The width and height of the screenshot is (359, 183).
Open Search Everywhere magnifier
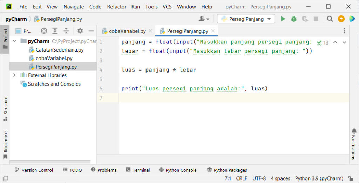click(330, 19)
